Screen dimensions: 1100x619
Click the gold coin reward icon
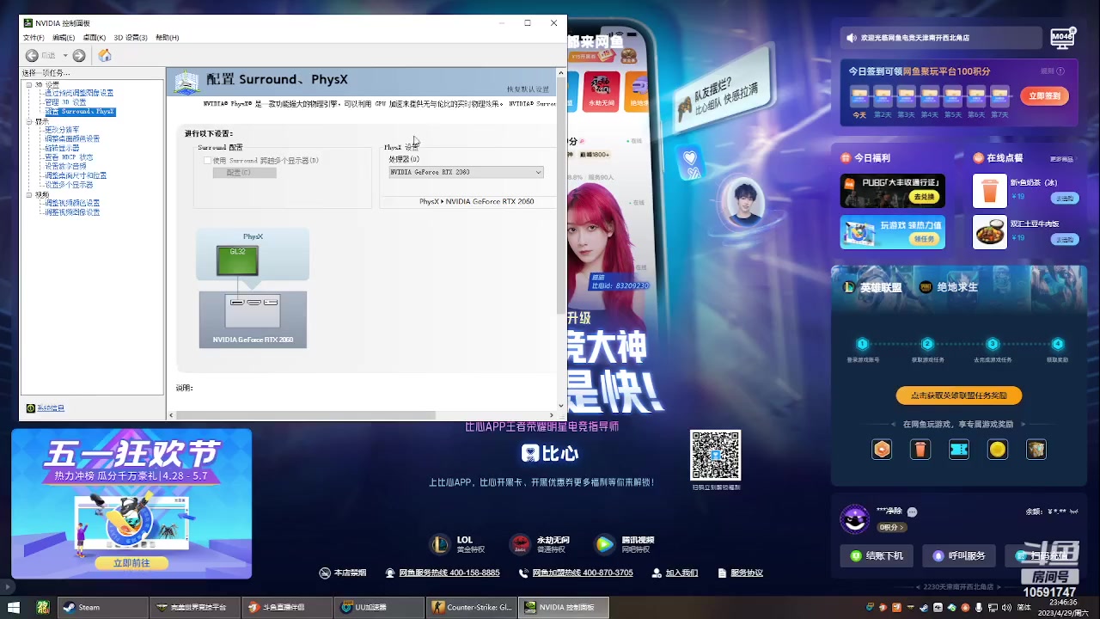pyautogui.click(x=998, y=449)
